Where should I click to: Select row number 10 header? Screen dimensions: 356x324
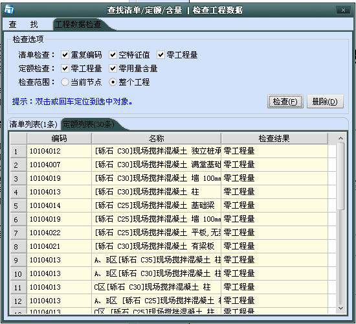click(x=18, y=273)
